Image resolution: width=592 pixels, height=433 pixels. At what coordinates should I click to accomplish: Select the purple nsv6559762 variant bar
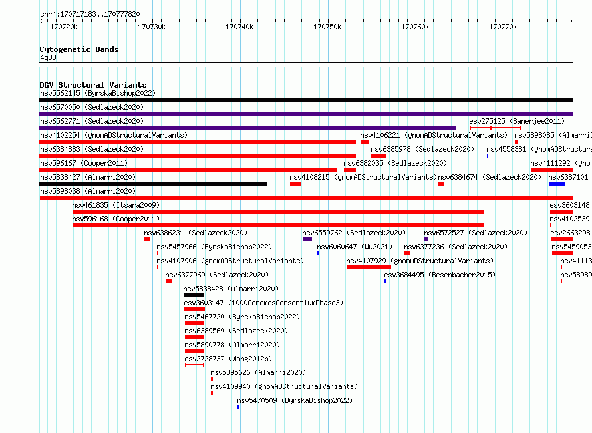(307, 239)
